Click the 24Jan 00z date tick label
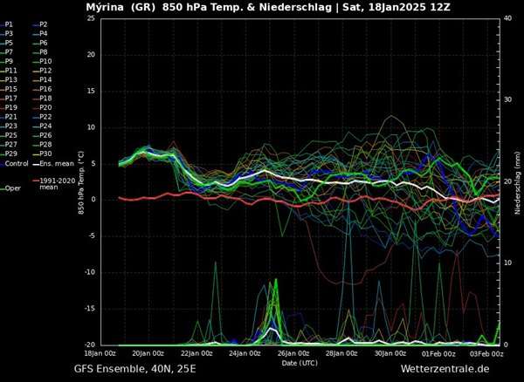This screenshot has height=382, width=524. (x=245, y=353)
